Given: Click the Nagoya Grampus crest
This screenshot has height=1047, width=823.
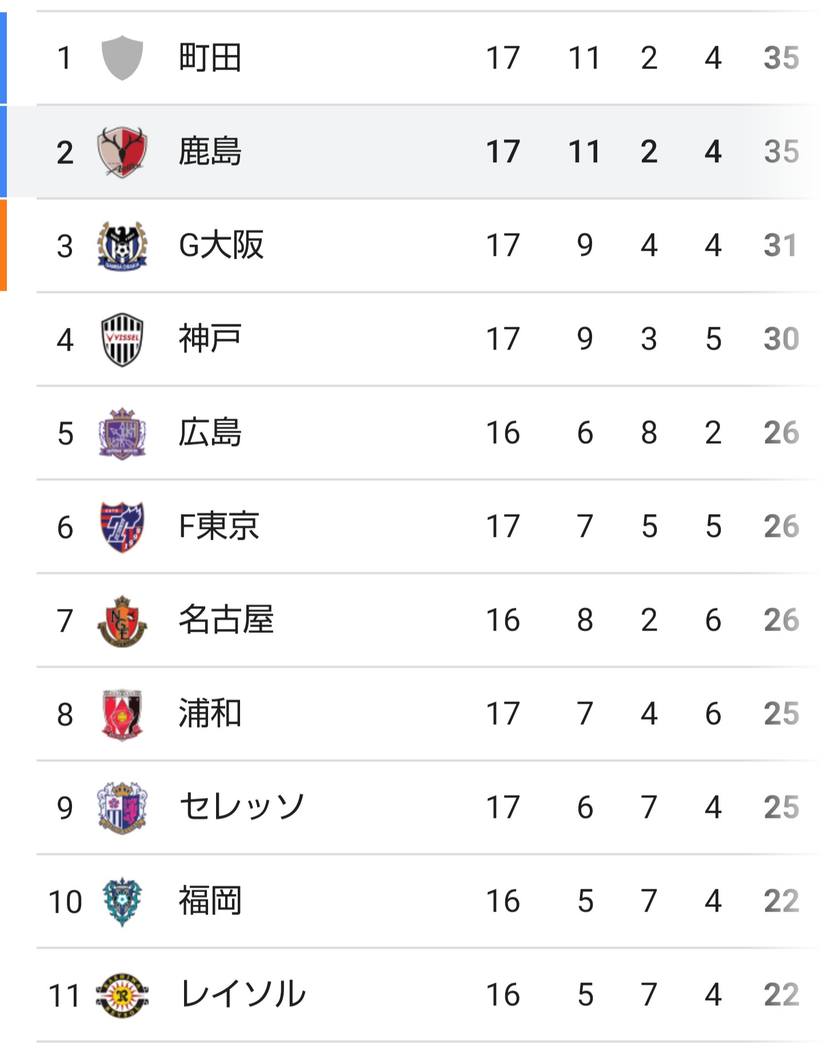Looking at the screenshot, I should point(122,621).
